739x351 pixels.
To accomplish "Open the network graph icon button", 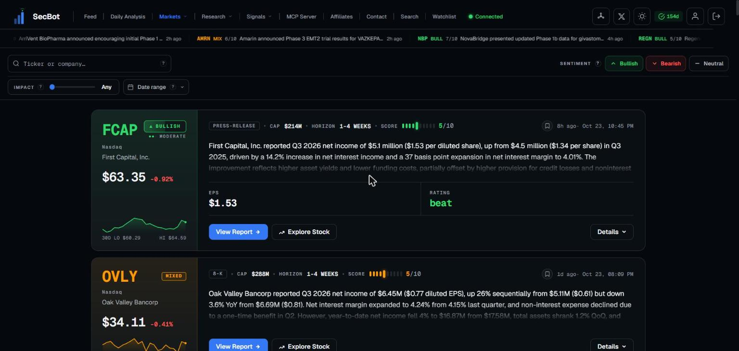I will [600, 16].
